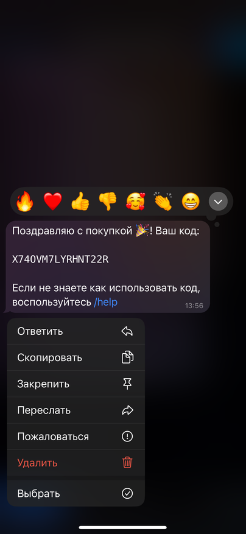The image size is (246, 534).
Task: Expand the reactions list with chevron
Action: 218,202
